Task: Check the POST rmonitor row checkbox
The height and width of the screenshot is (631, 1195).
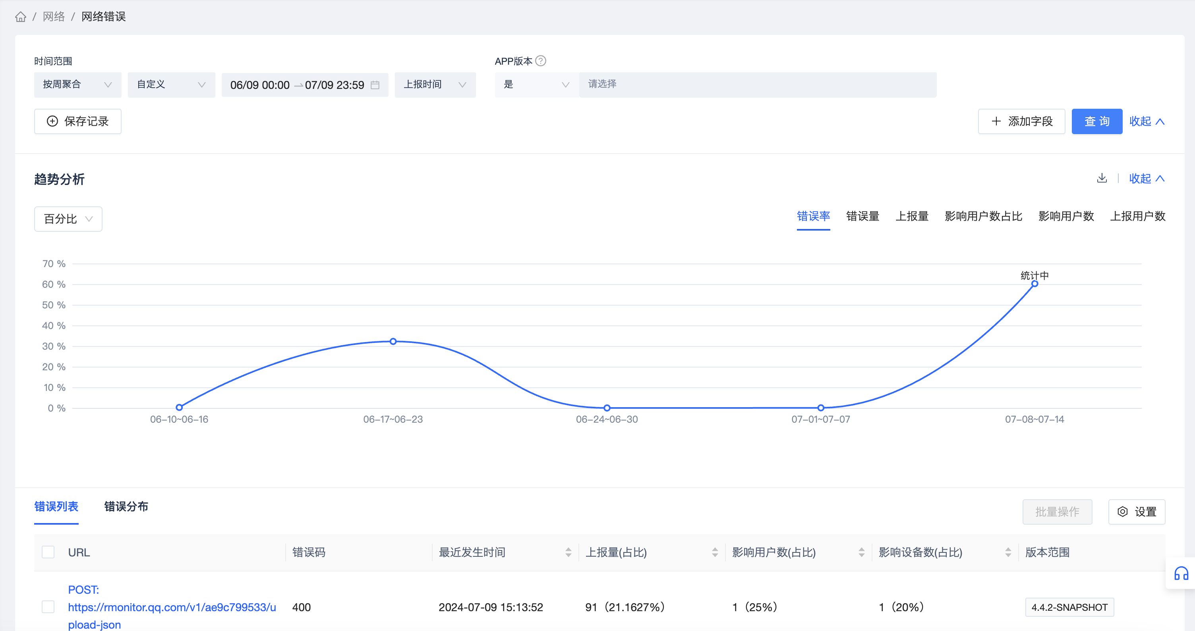Action: point(48,606)
